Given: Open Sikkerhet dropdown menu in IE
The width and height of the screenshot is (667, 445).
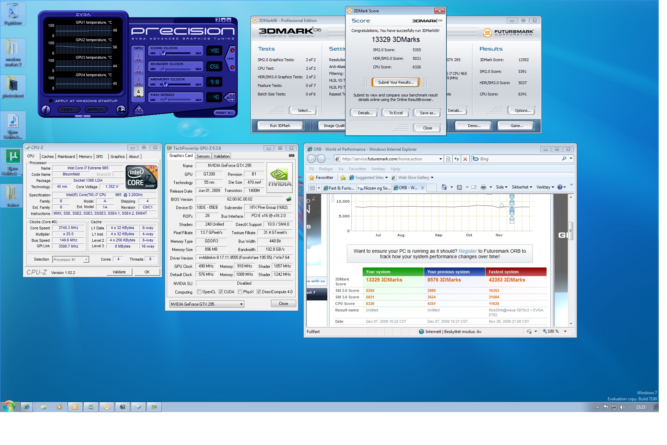Looking at the screenshot, I should coord(522,187).
